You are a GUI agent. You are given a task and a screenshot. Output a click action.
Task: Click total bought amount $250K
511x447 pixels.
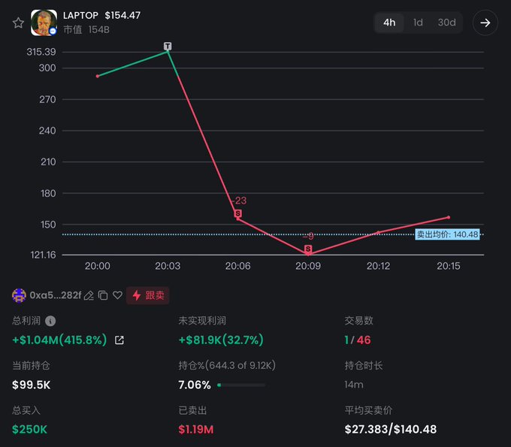click(29, 430)
